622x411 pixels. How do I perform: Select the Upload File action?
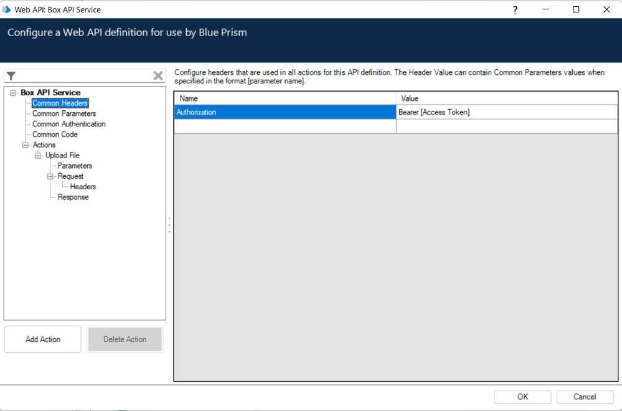point(62,155)
